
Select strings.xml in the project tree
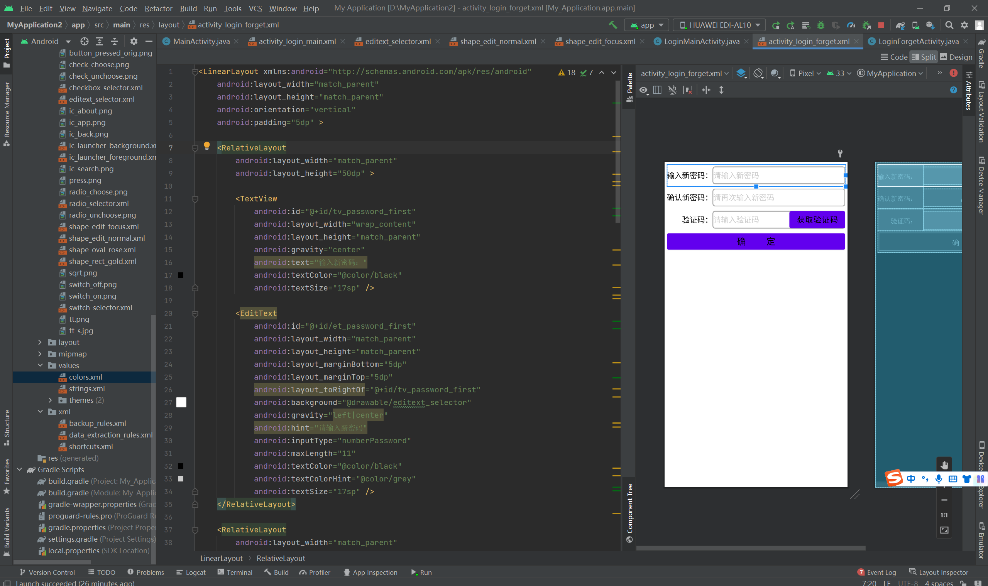pos(86,388)
